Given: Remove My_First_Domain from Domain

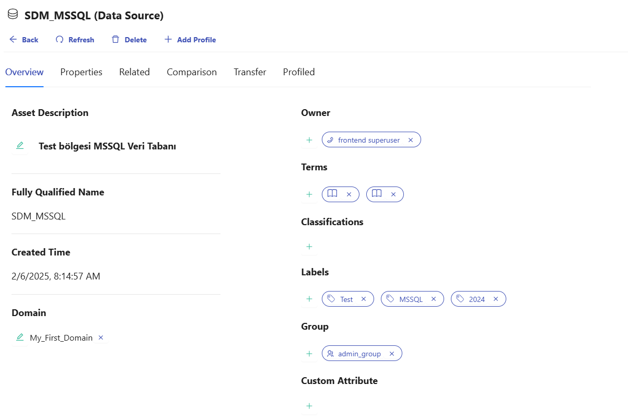Looking at the screenshot, I should (x=101, y=337).
